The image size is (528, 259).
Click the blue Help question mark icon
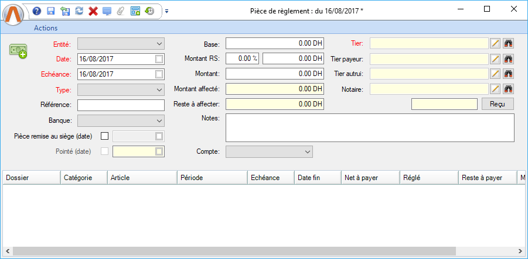pos(37,11)
